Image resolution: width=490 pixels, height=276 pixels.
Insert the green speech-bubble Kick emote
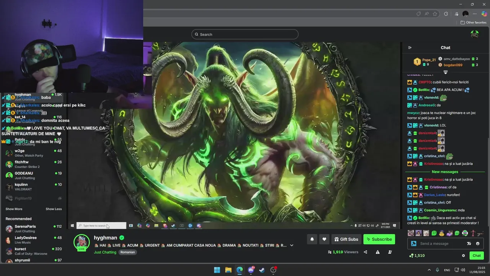point(434,233)
